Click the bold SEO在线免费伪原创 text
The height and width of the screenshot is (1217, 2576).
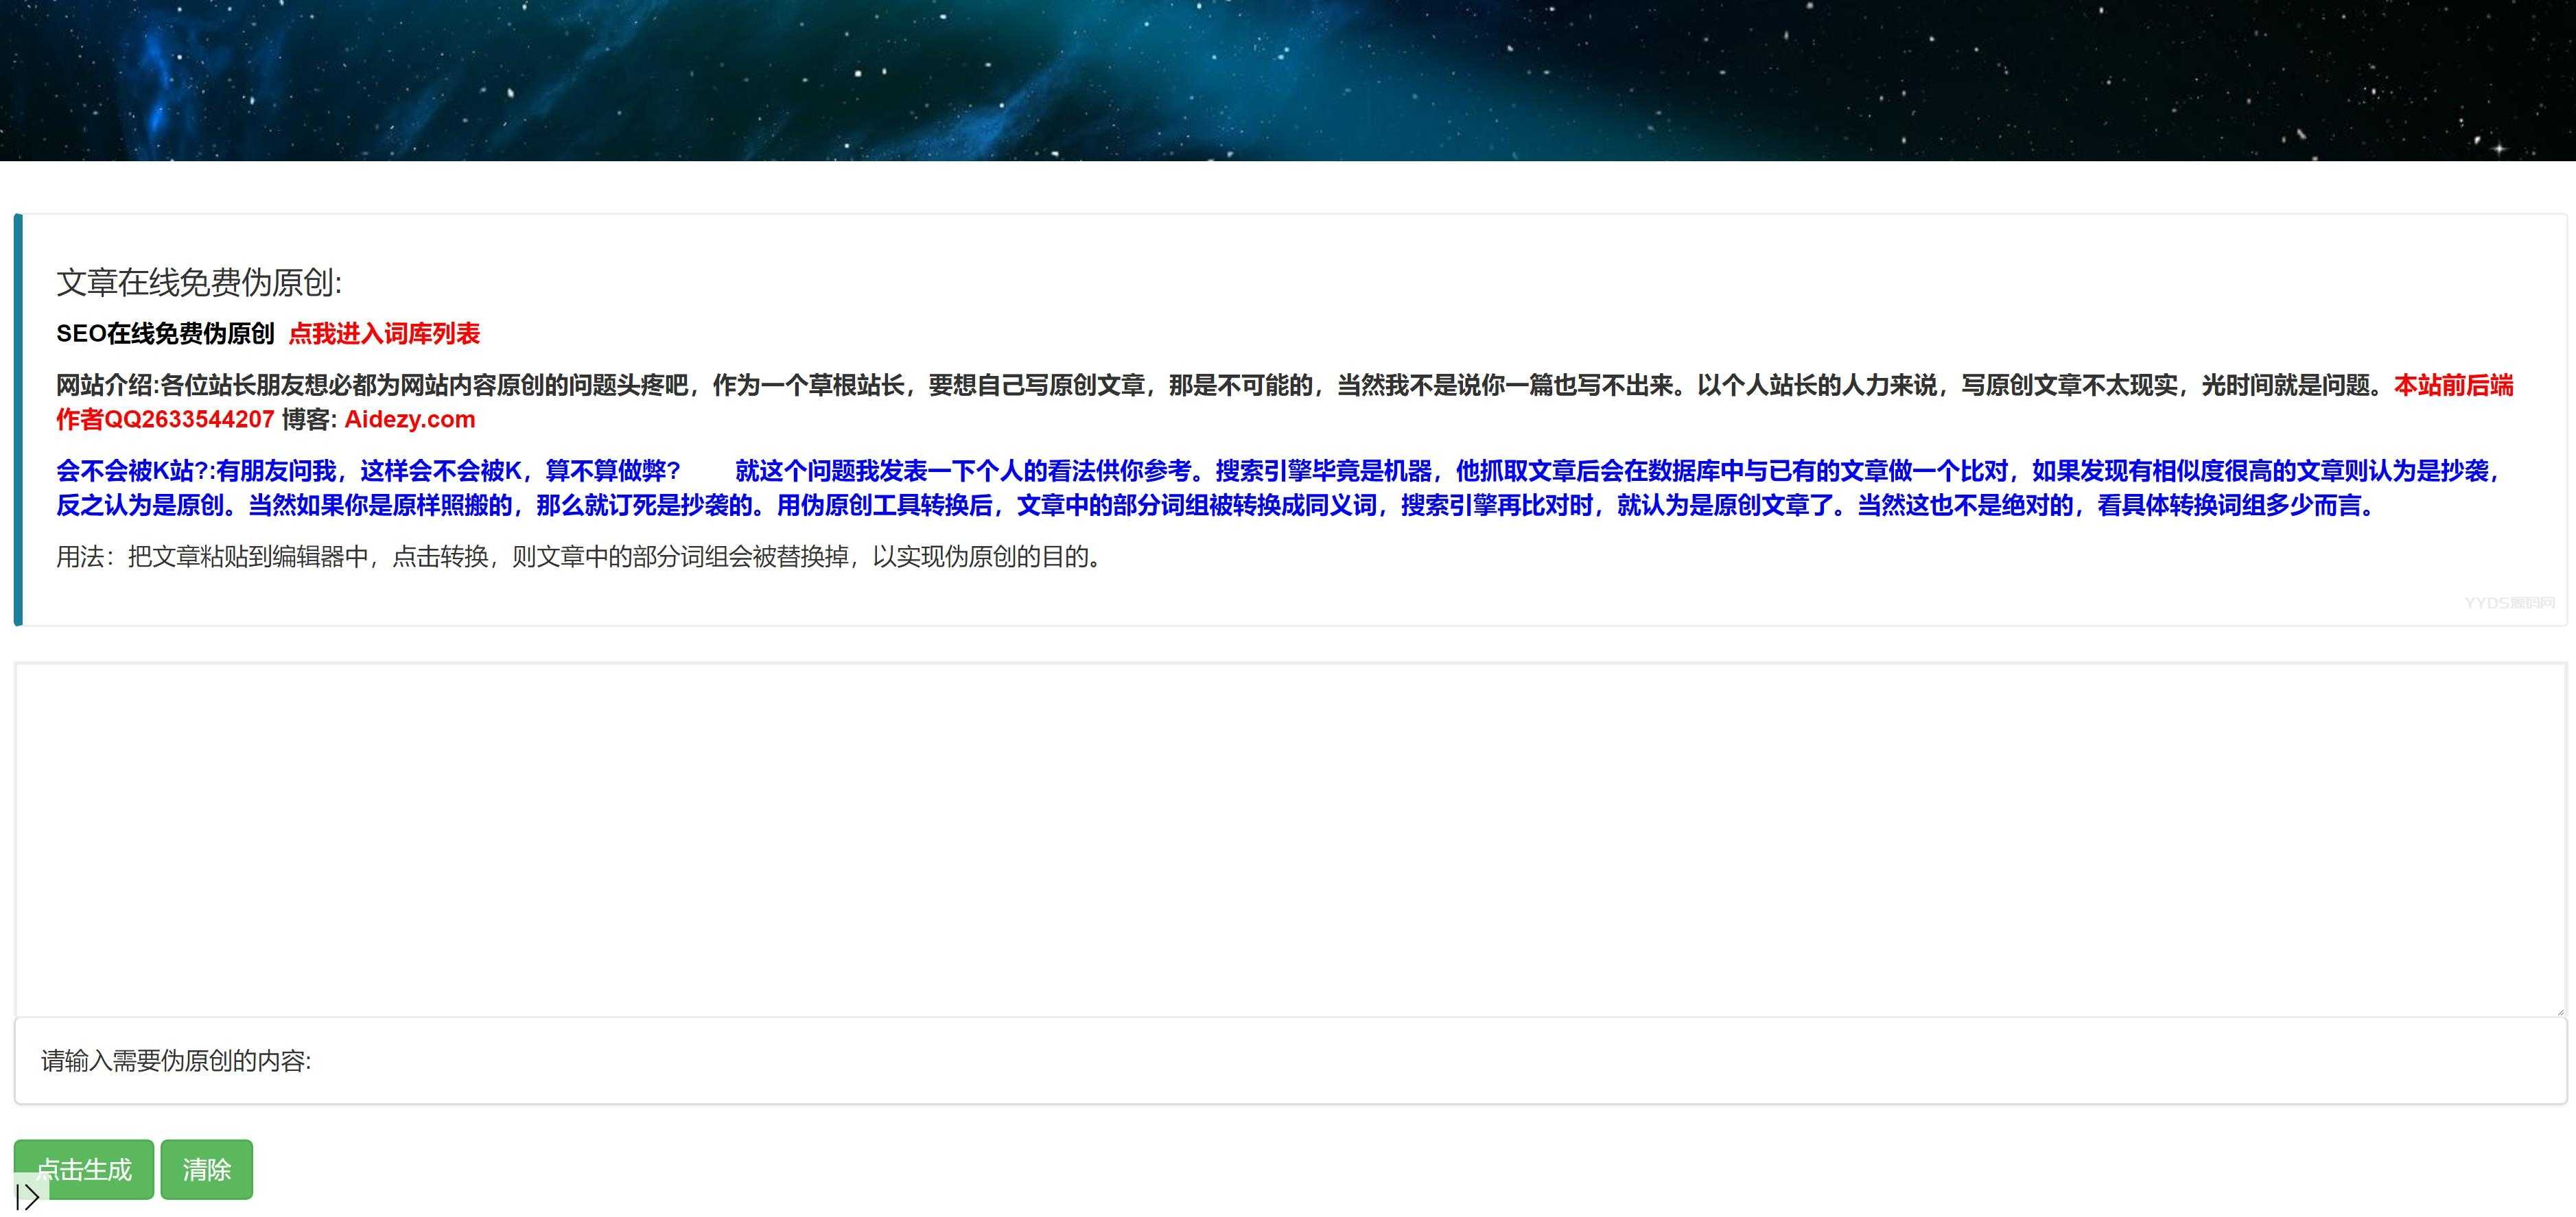tap(165, 333)
